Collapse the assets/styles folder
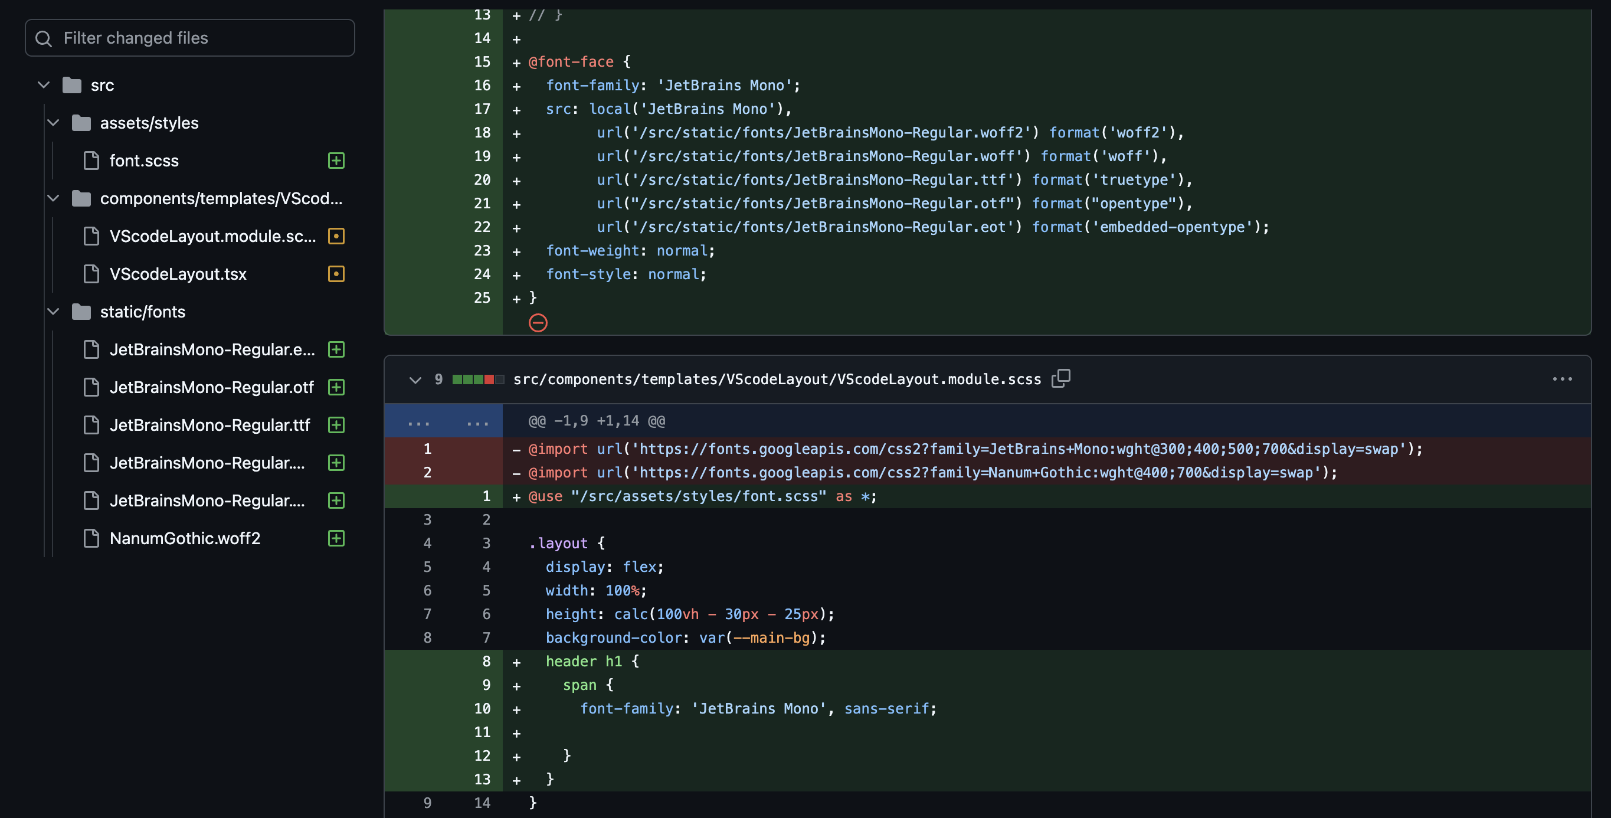Screen dimensions: 1611x818 (x=54, y=123)
